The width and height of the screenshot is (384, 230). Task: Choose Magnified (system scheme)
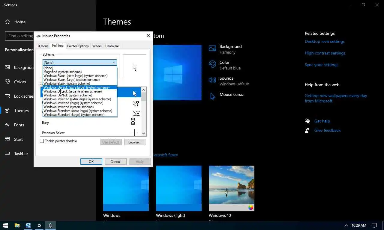pyautogui.click(x=79, y=72)
